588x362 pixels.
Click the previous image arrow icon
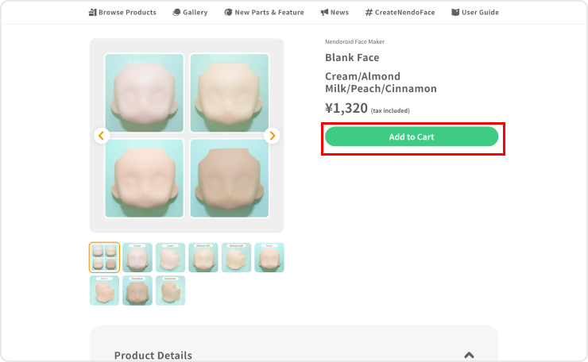click(101, 136)
